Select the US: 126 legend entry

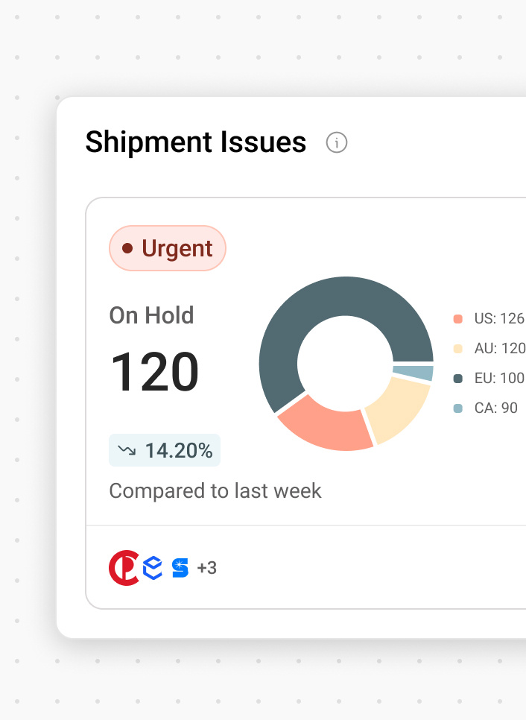coord(490,319)
